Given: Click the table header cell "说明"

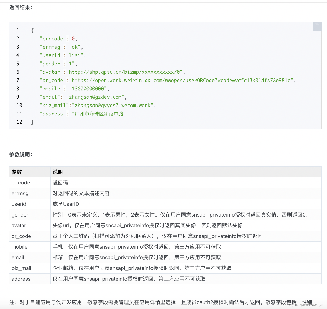Looking at the screenshot, I should point(186,172).
